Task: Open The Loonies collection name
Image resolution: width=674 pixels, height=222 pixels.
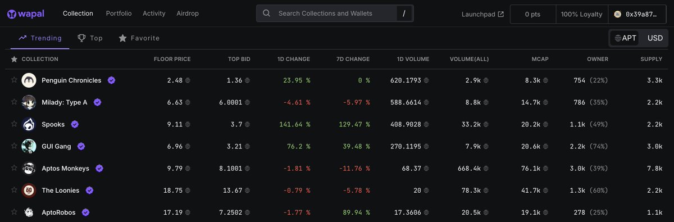Action: coord(61,191)
